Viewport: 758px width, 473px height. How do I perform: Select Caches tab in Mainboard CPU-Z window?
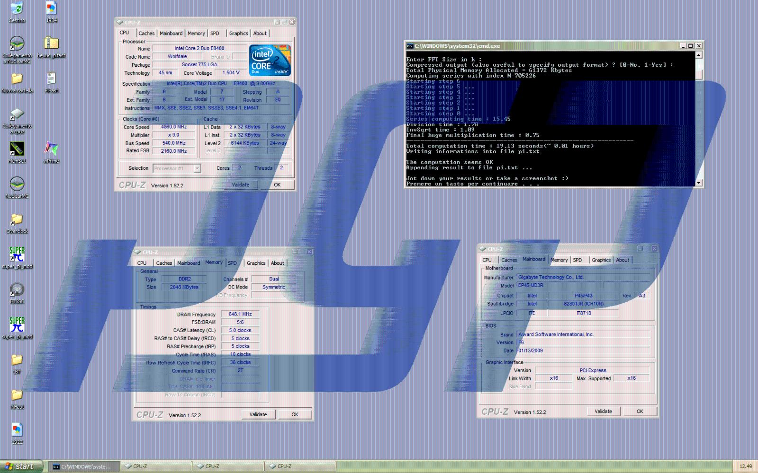tap(509, 260)
